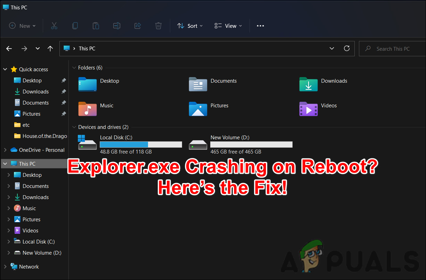Click the New button
This screenshot has height=280, width=426.
22,26
